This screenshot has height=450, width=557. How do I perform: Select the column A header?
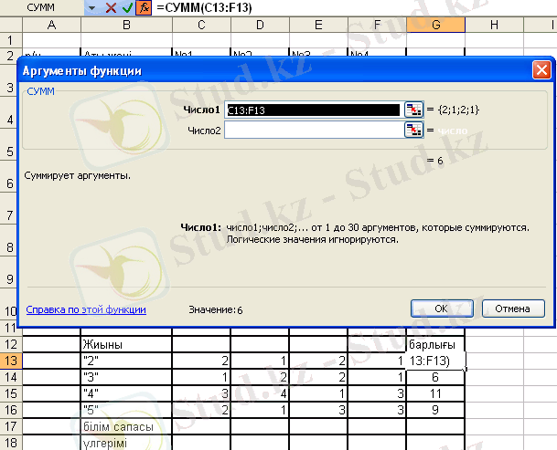pos(51,24)
